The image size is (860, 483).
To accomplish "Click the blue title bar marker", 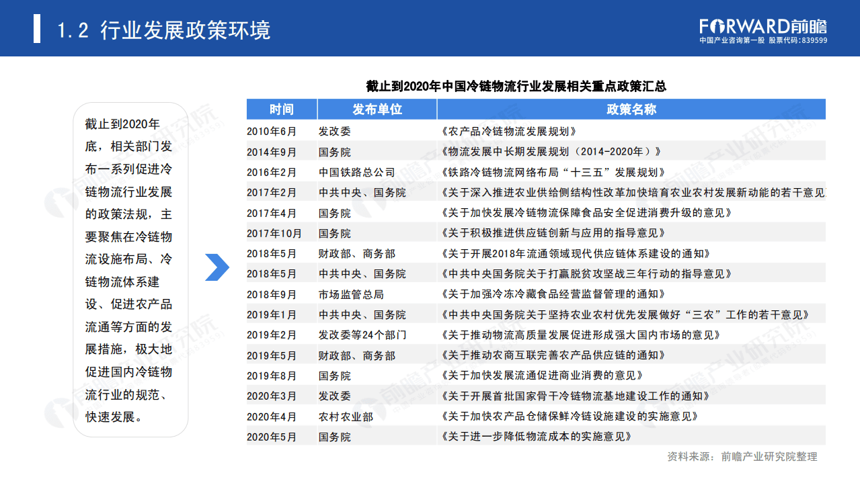I will coord(37,29).
